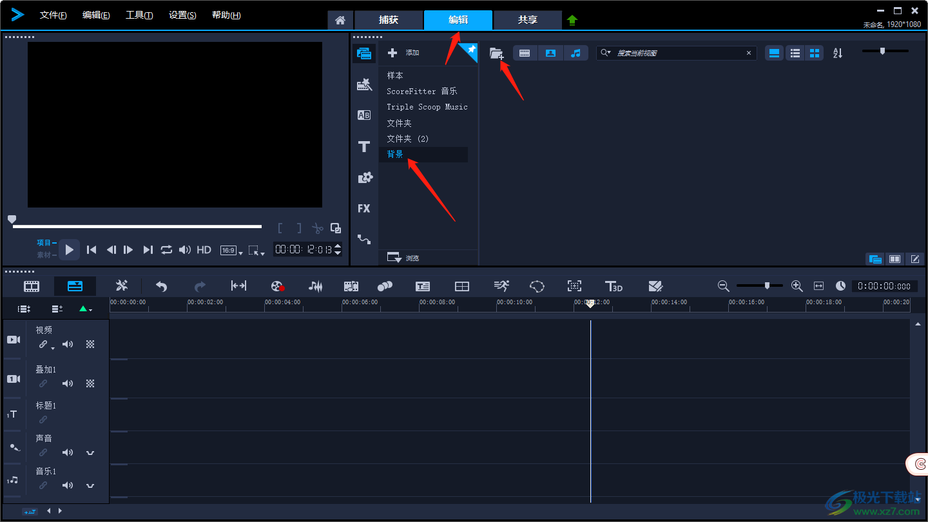Open the AB Transitions library
Viewport: 928px width, 522px height.
pyautogui.click(x=364, y=115)
